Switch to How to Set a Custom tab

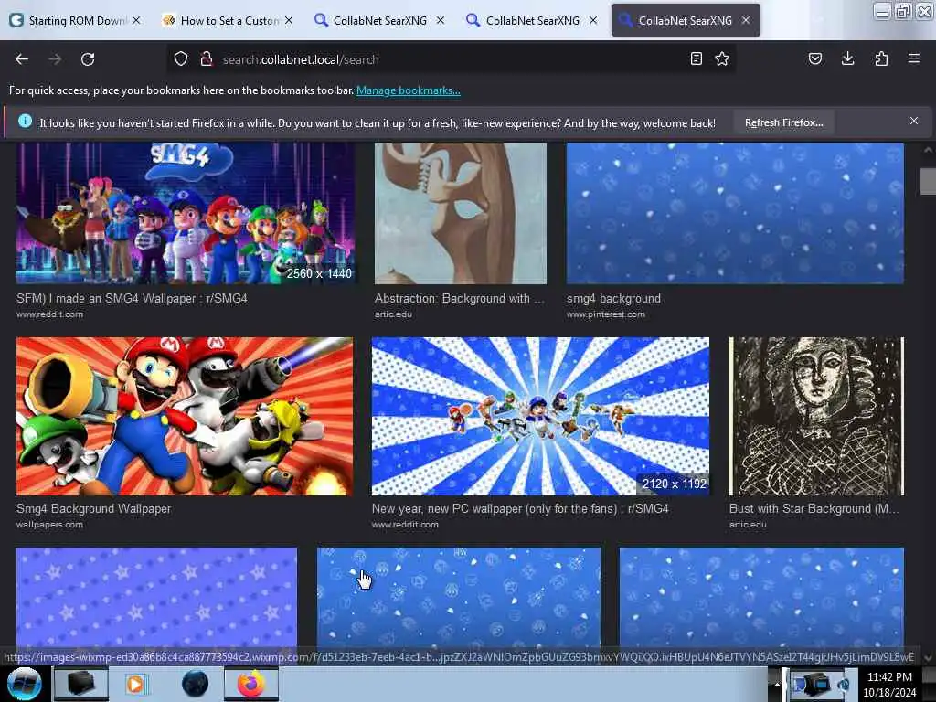(x=228, y=20)
